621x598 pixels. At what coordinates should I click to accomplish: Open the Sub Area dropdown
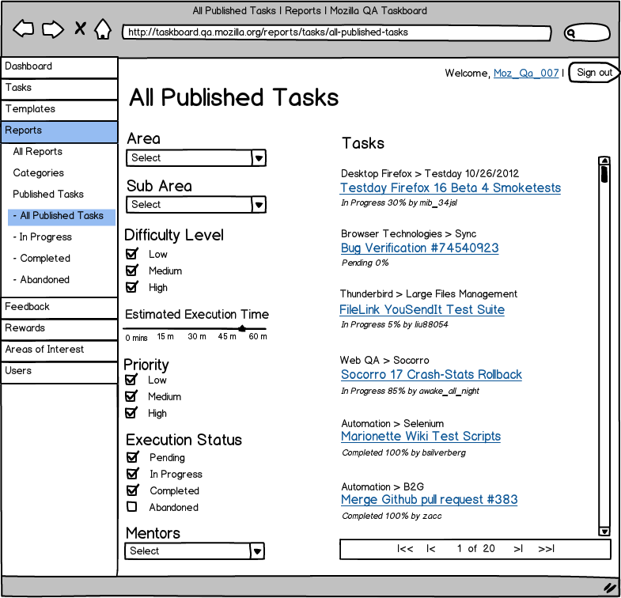196,204
